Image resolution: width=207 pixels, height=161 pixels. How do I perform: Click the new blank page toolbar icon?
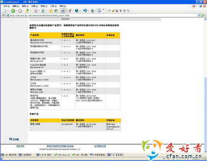(5, 11)
